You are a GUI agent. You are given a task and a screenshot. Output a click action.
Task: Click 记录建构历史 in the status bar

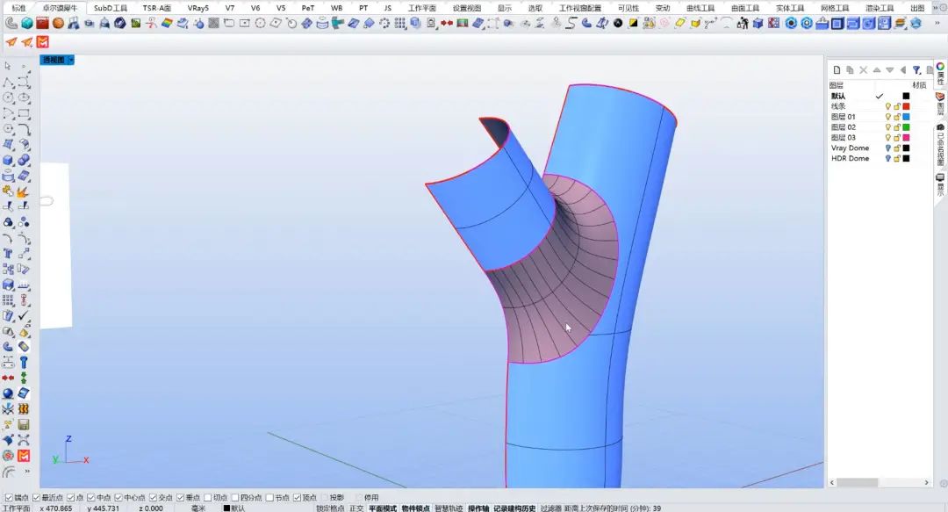[514, 508]
